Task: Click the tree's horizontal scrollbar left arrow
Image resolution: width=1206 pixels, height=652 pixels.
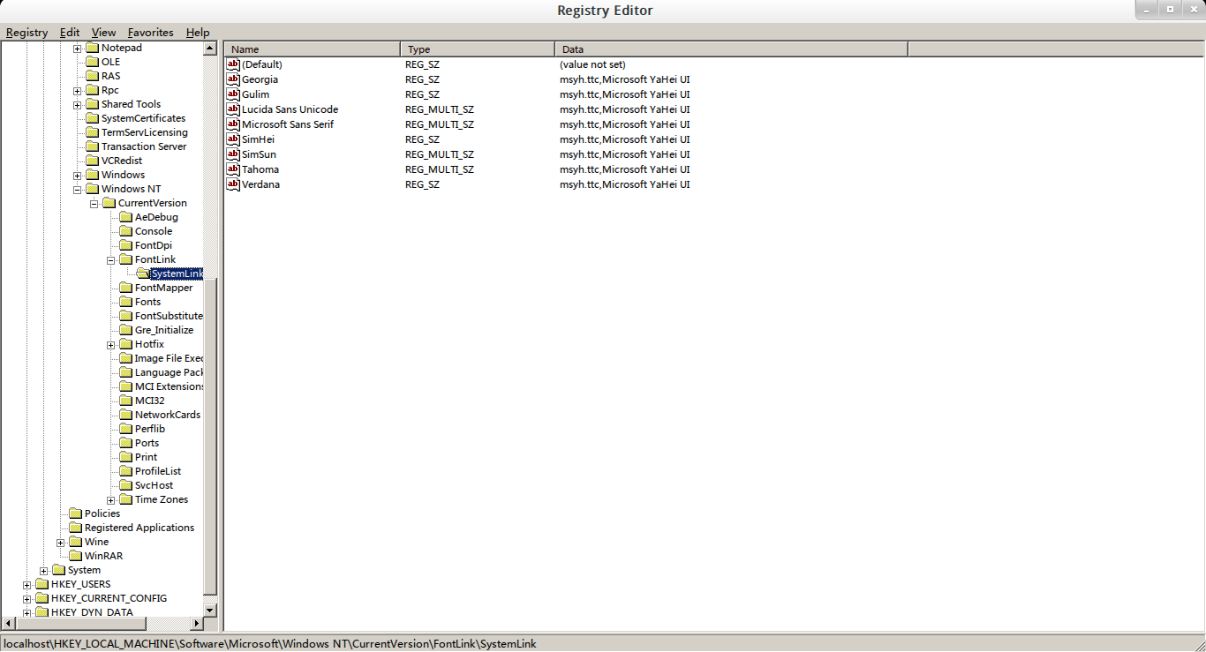Action: tap(8, 623)
